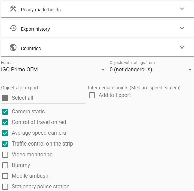Enable the Video monitoring checkbox

5,155
